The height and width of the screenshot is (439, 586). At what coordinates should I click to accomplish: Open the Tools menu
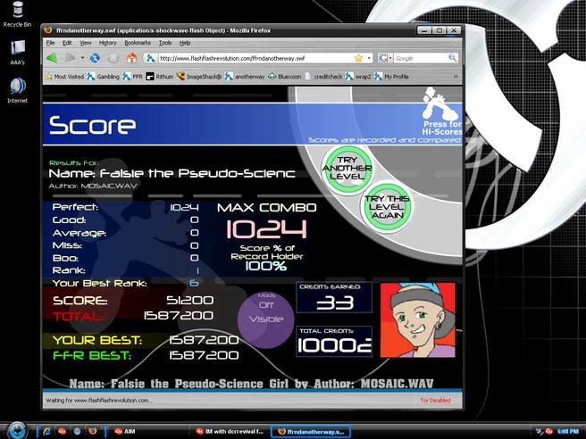(x=165, y=43)
